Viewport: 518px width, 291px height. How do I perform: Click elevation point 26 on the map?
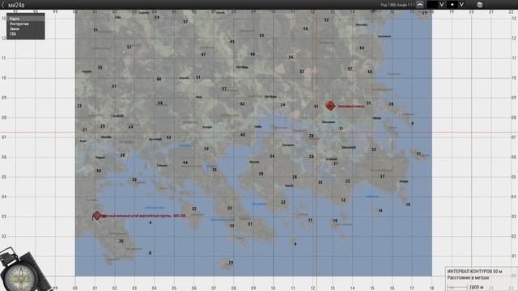(x=295, y=177)
